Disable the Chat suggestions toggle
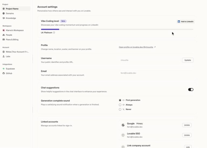The width and height of the screenshot is (207, 148). 191,90
